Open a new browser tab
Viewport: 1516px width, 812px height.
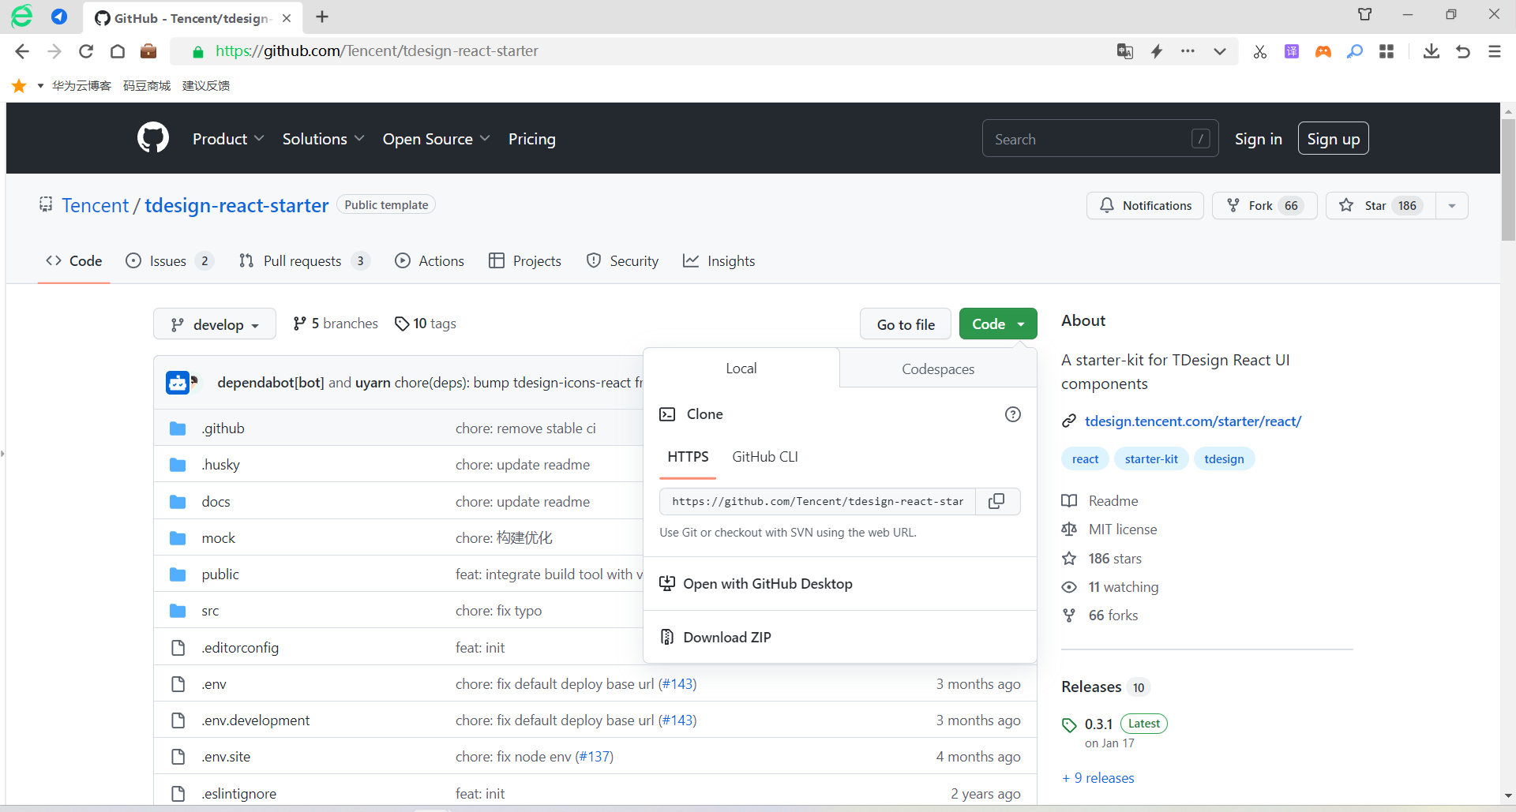(x=322, y=17)
